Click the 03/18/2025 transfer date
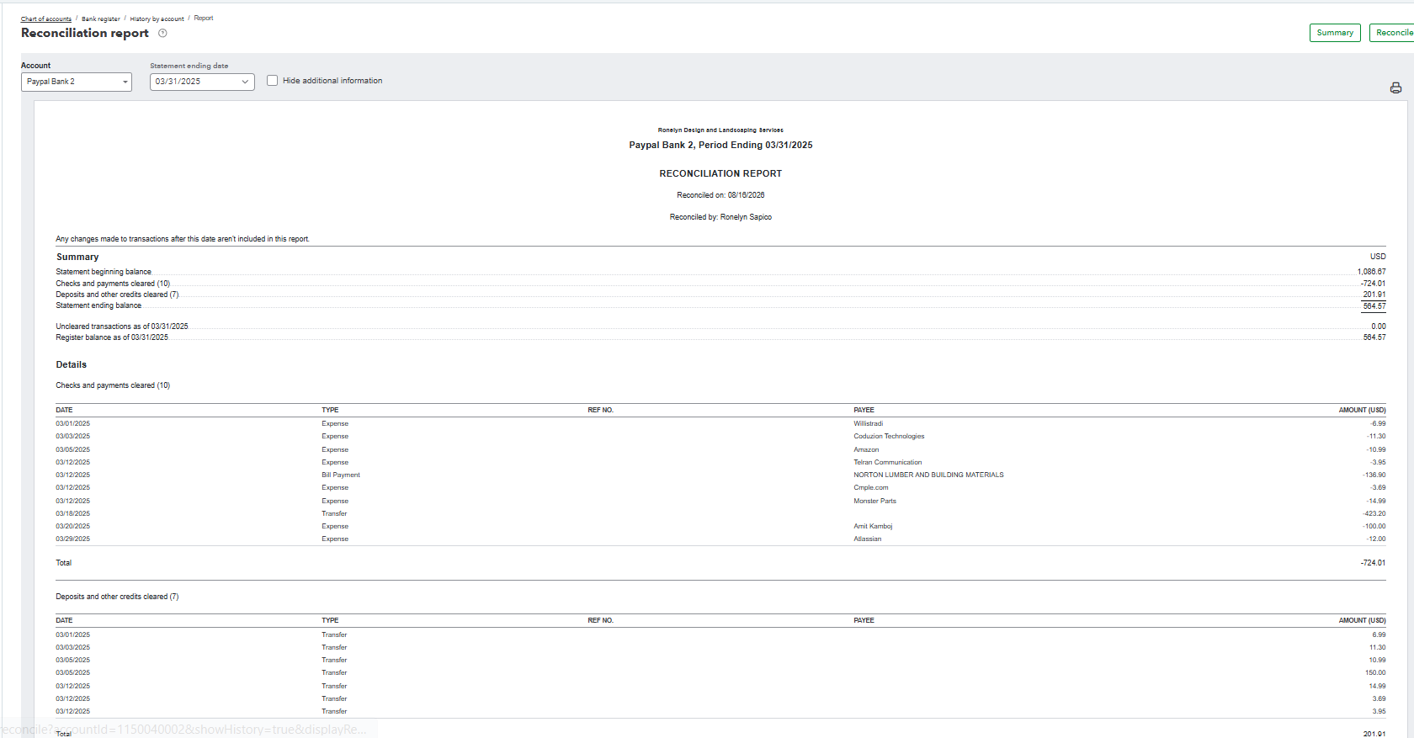Viewport: 1414px width, 738px height. (x=73, y=513)
